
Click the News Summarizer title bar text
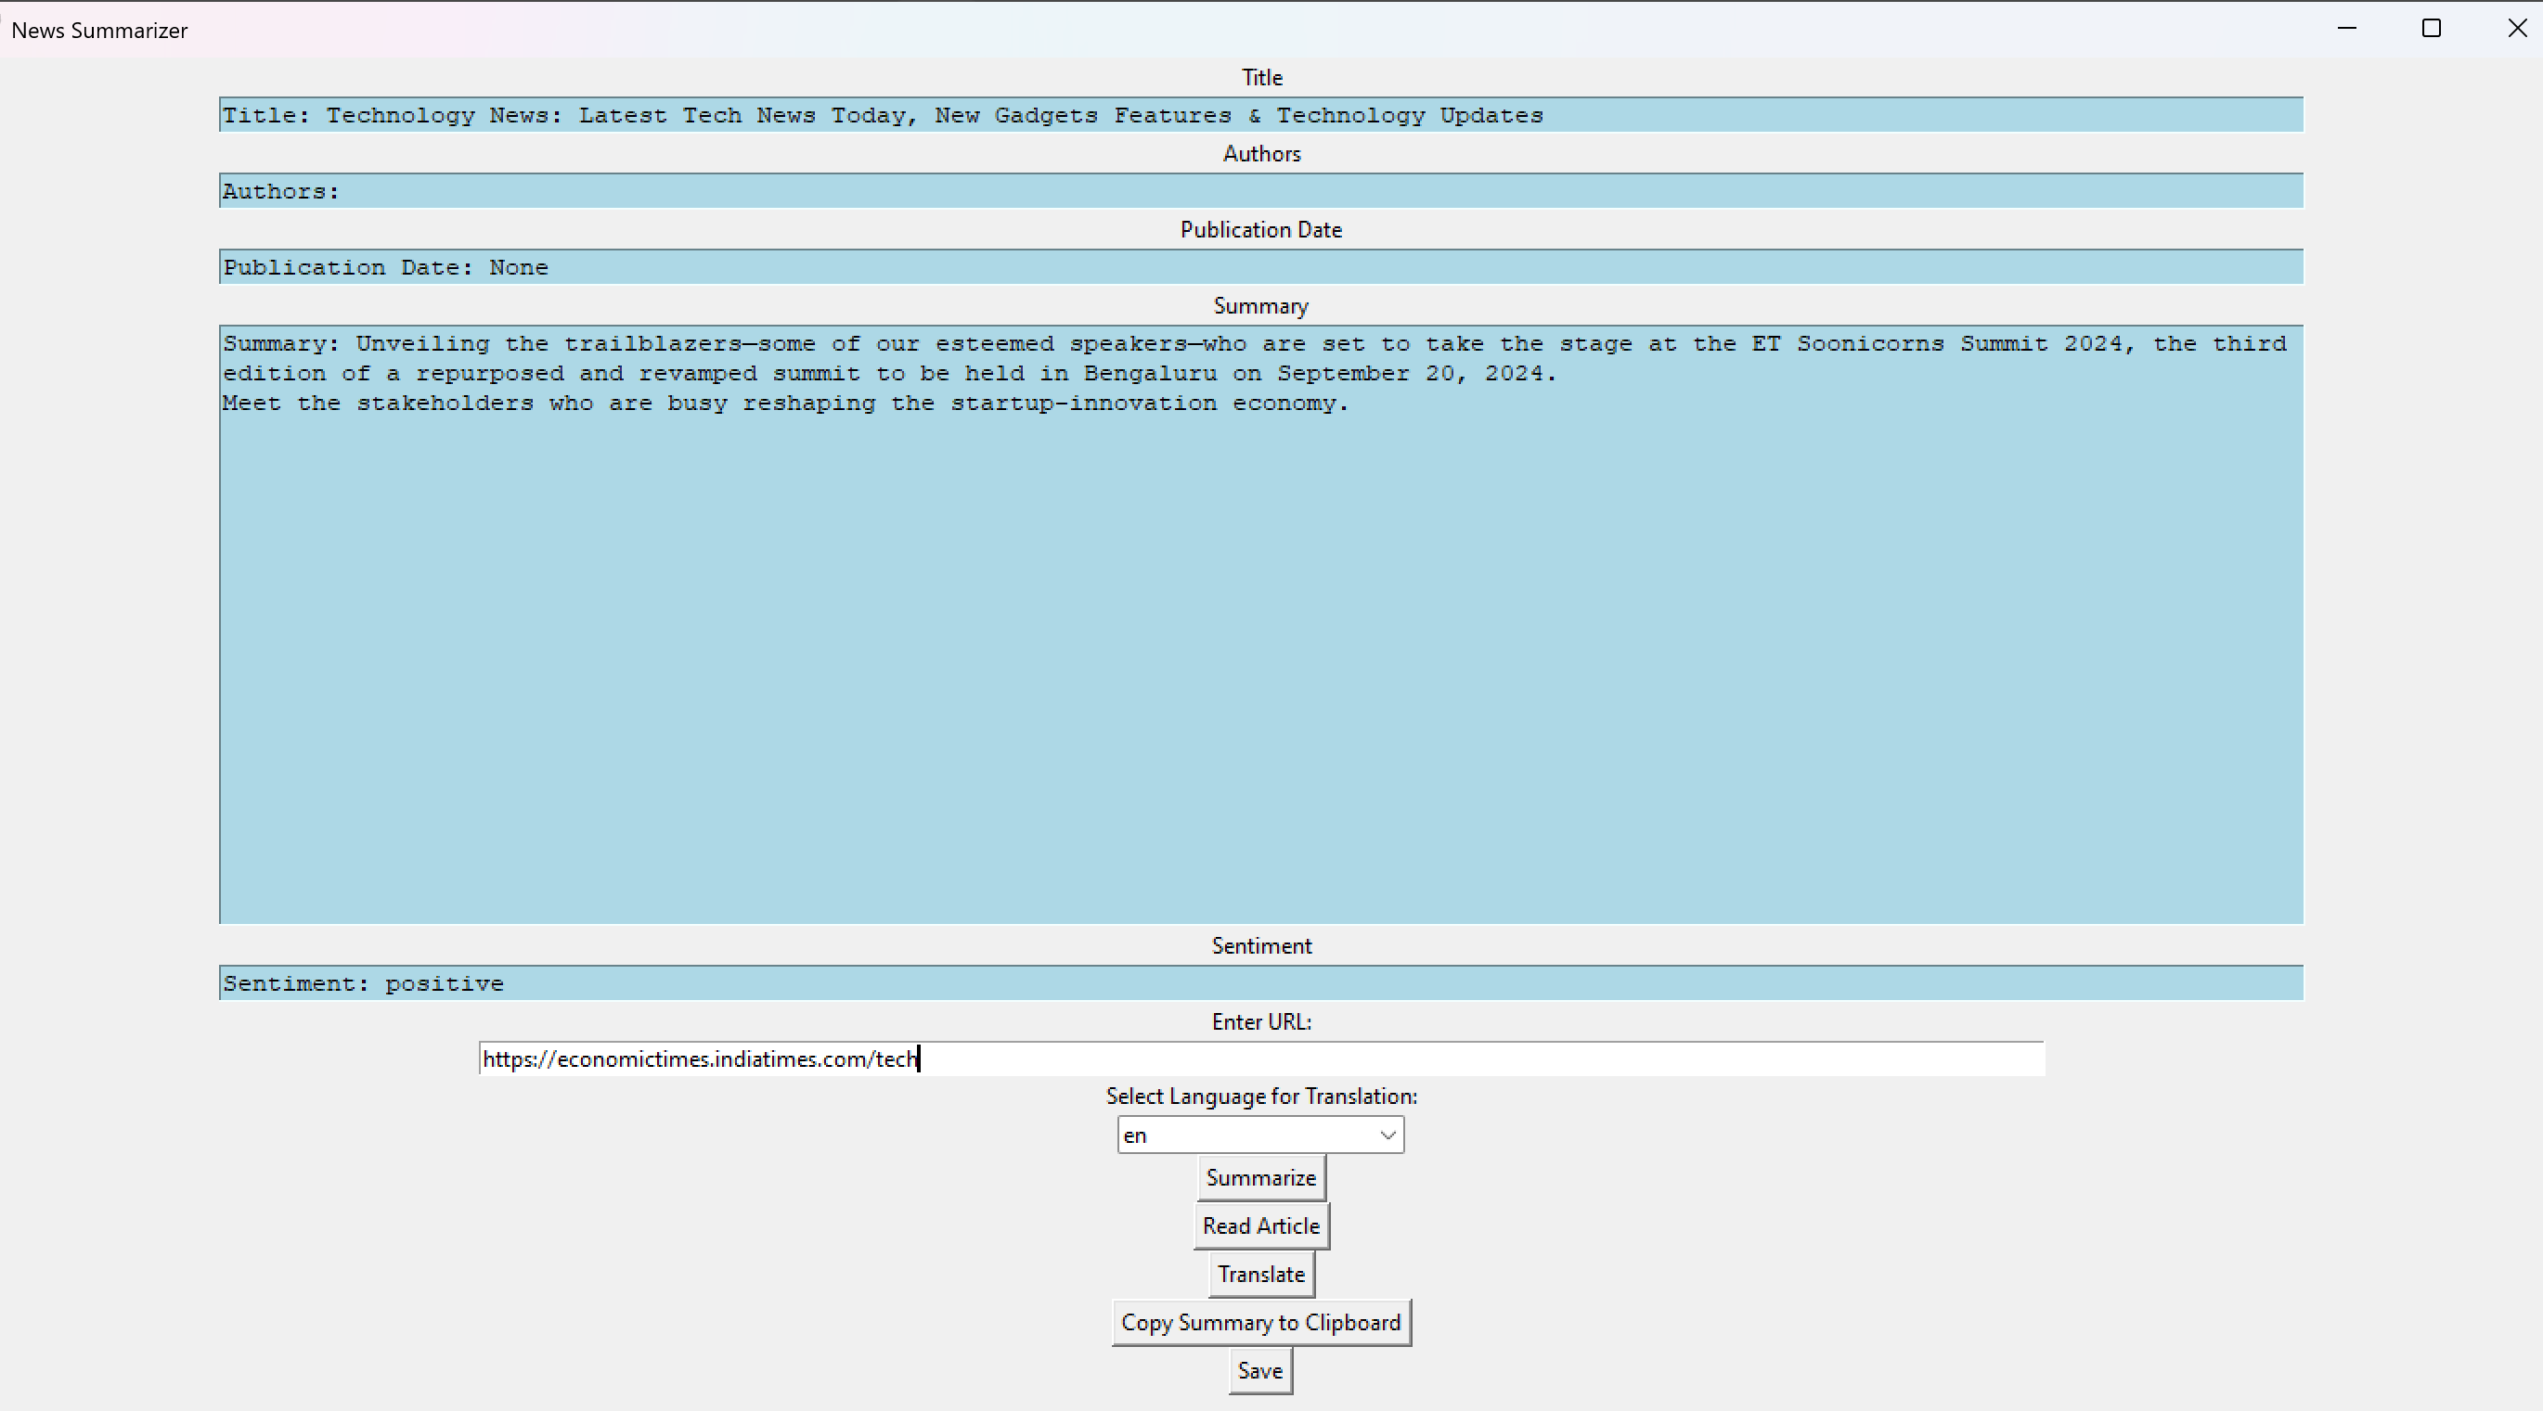(98, 31)
